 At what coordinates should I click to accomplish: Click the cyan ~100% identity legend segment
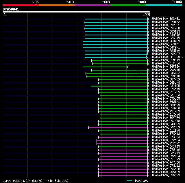(164, 5)
